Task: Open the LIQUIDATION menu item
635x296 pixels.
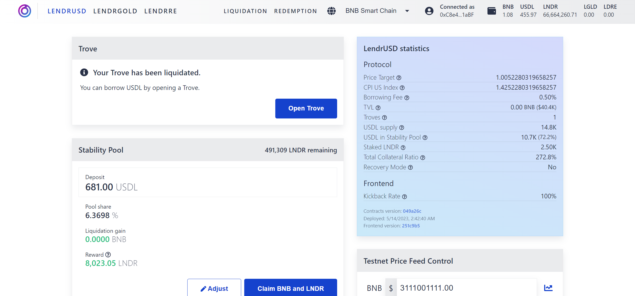Action: click(x=245, y=11)
